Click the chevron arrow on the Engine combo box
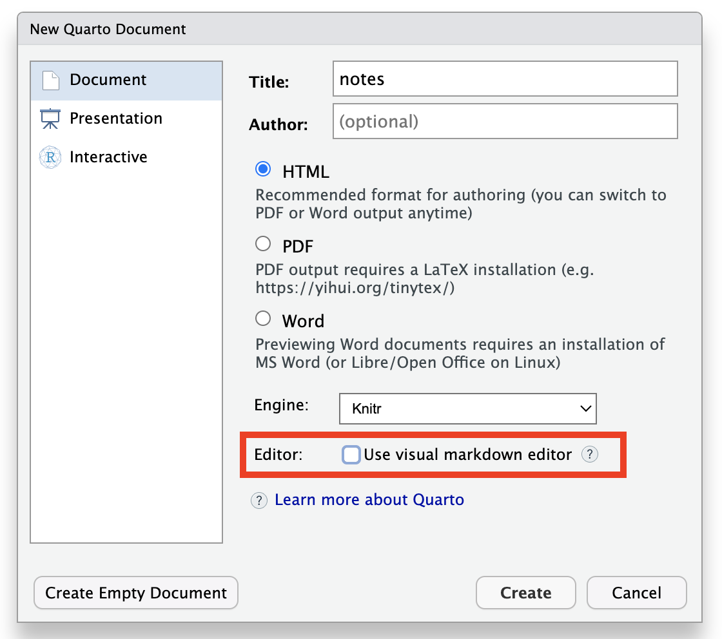The width and height of the screenshot is (722, 639). 585,408
